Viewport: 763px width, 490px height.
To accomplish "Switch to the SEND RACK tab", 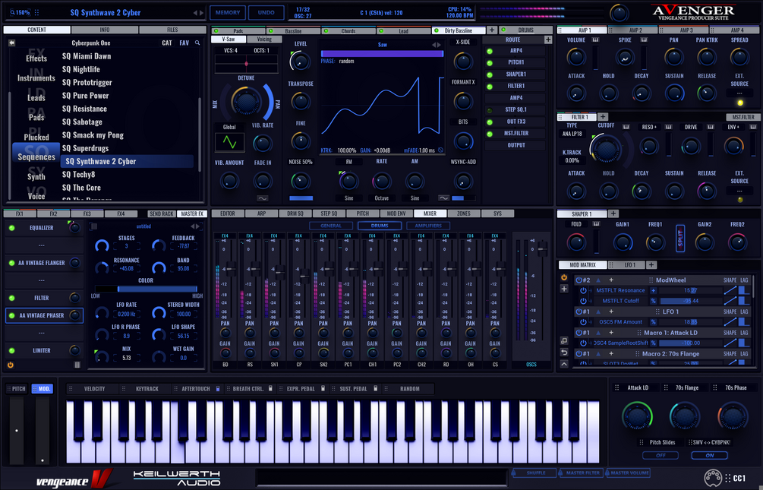I will point(162,213).
